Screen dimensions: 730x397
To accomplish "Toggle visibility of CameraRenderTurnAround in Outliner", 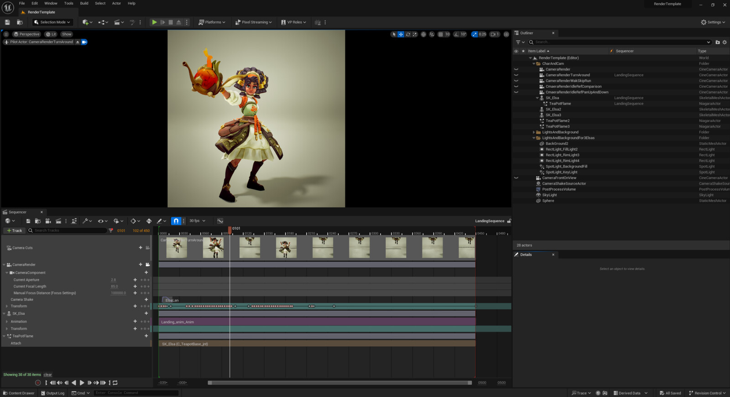I will point(516,75).
